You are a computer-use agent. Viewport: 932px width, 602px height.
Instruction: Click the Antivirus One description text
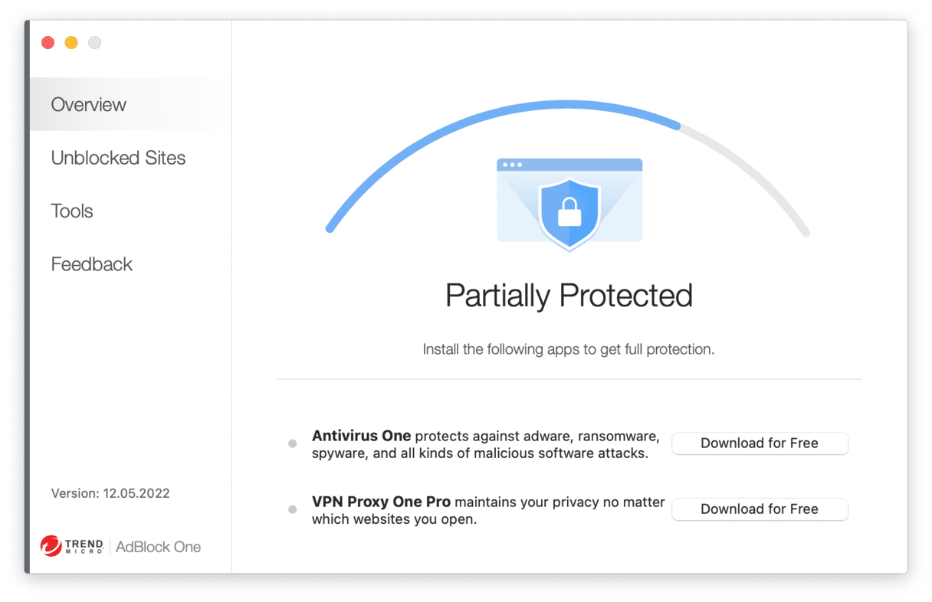click(486, 444)
